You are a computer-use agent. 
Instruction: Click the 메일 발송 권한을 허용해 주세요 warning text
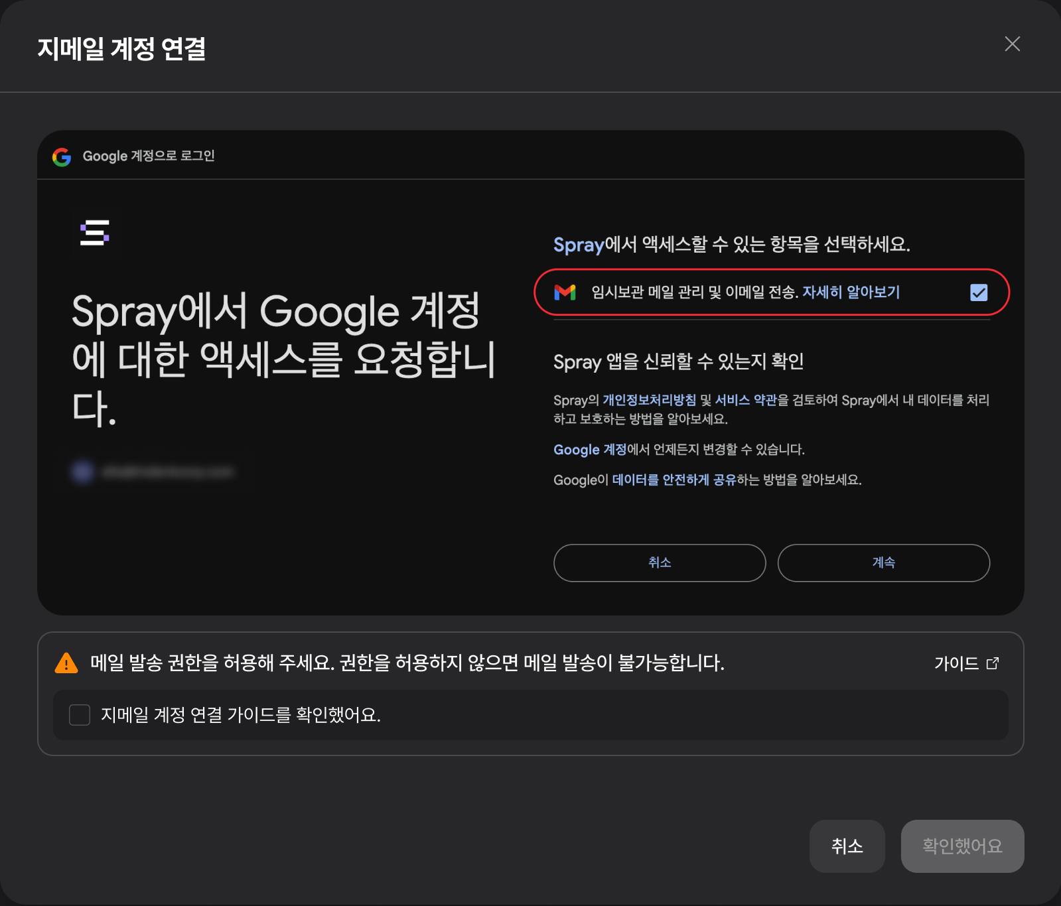pos(407,663)
